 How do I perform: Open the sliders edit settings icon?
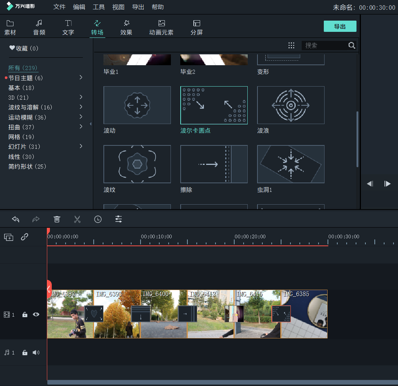[119, 219]
